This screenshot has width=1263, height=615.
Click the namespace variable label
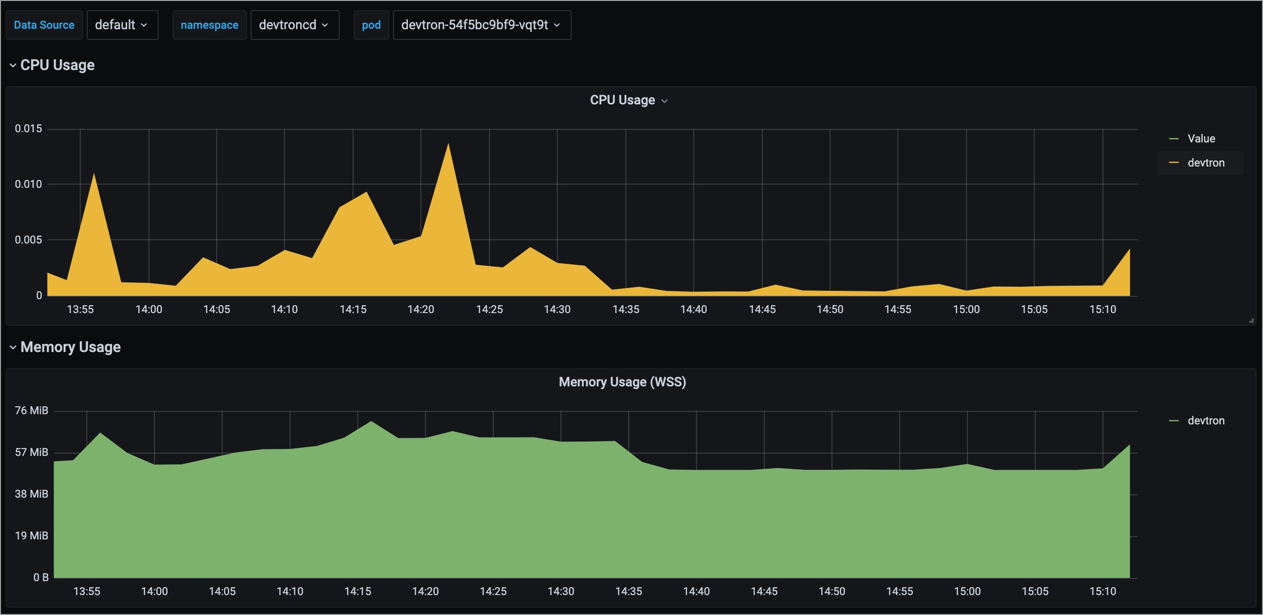209,25
